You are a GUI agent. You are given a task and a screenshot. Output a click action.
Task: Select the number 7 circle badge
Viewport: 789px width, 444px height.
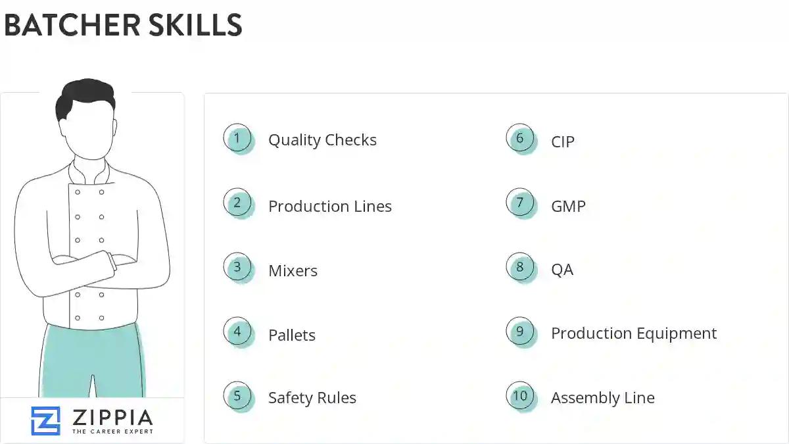click(x=520, y=203)
